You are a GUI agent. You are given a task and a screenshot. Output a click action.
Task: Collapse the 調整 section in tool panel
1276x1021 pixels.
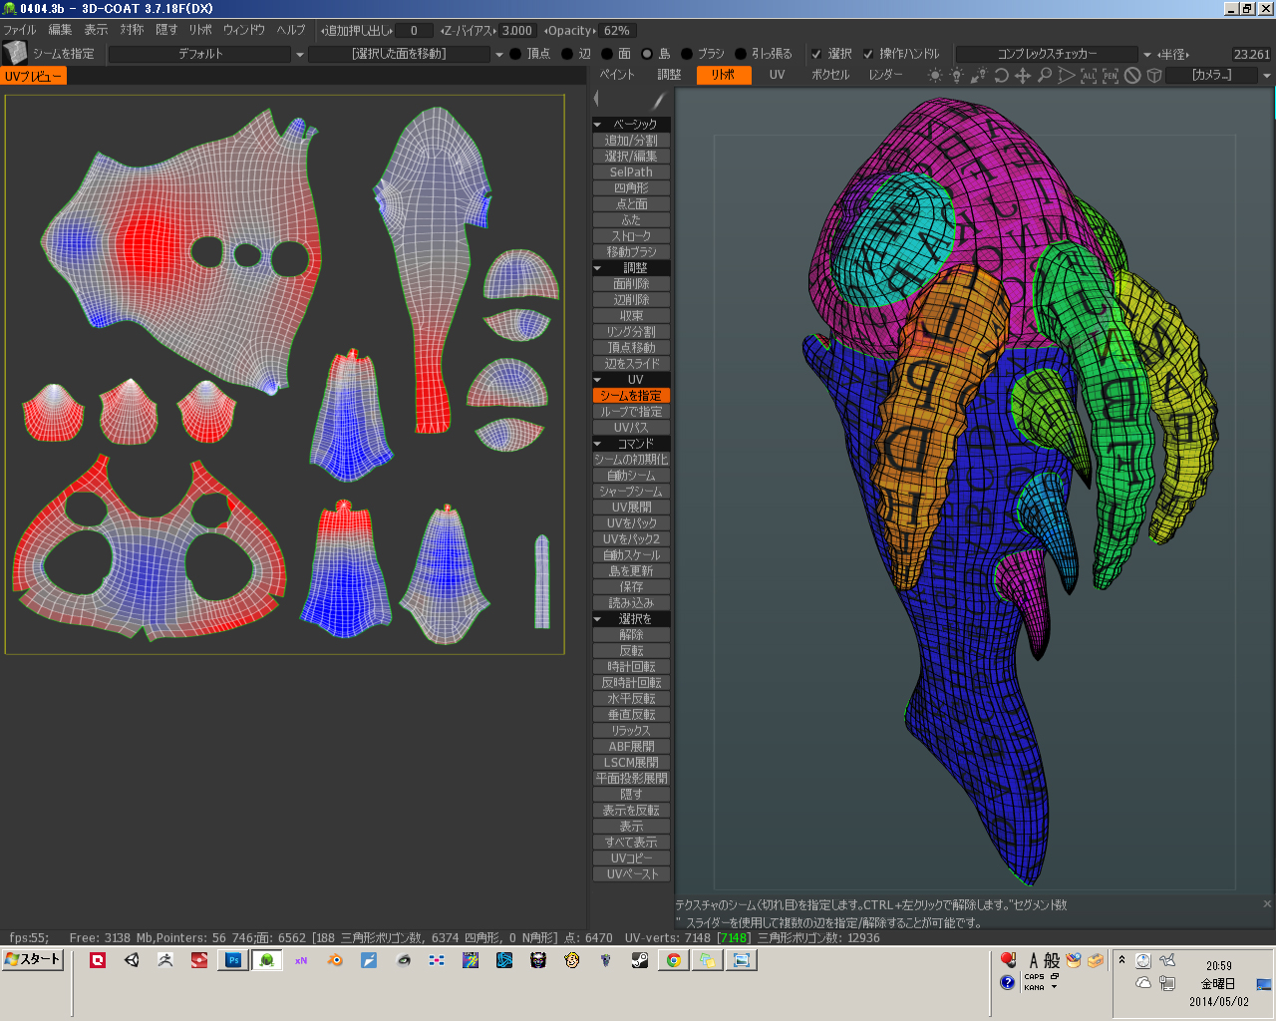631,268
